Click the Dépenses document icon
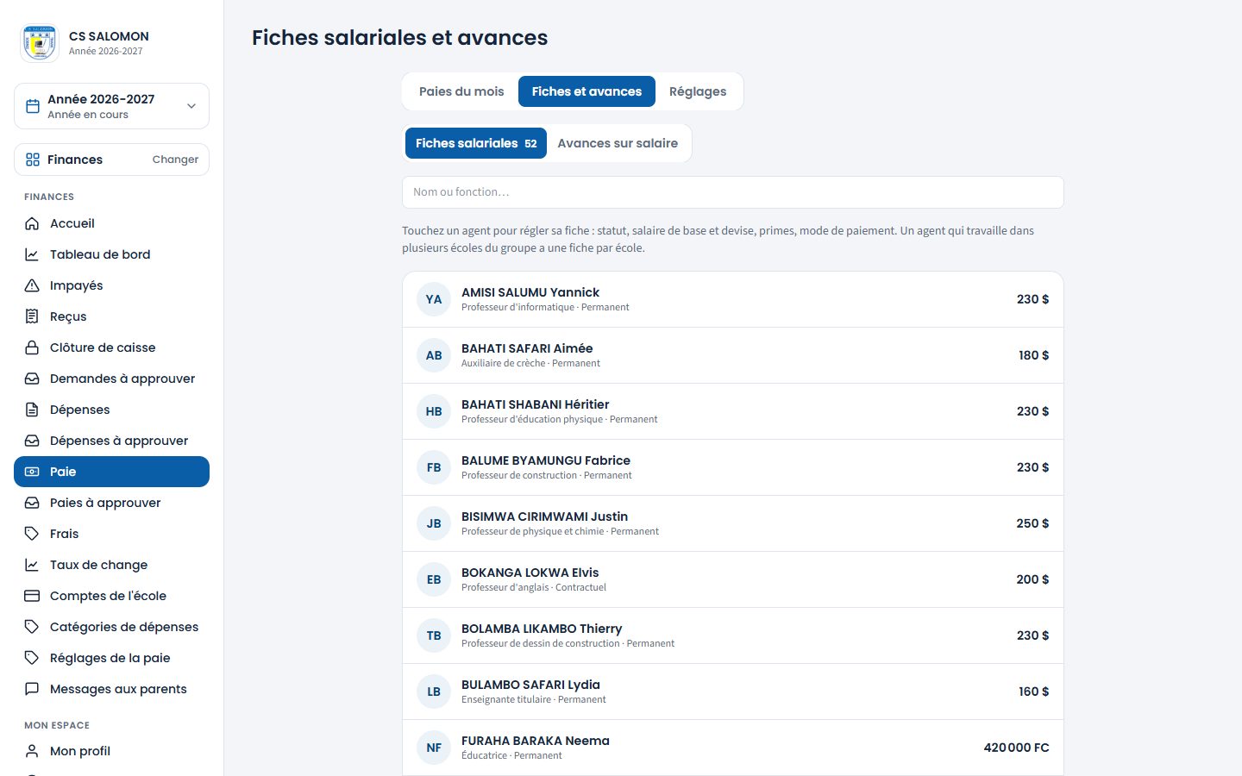The width and height of the screenshot is (1242, 776). 32,410
